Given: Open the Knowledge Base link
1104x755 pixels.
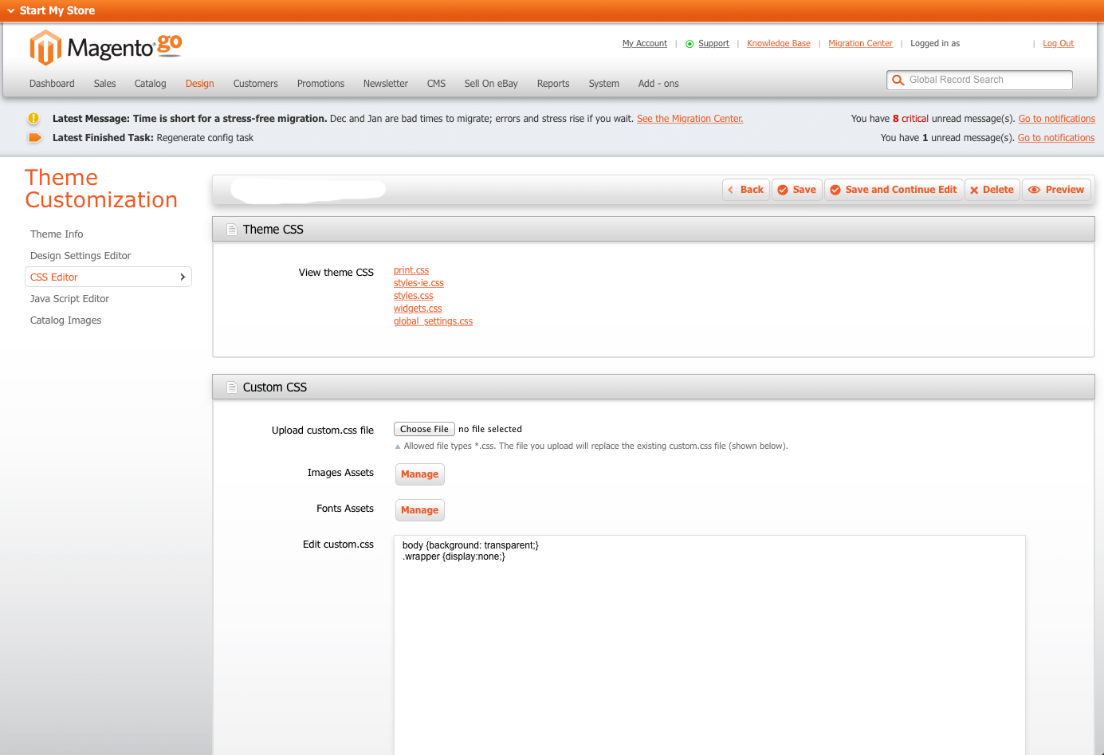Looking at the screenshot, I should (779, 44).
